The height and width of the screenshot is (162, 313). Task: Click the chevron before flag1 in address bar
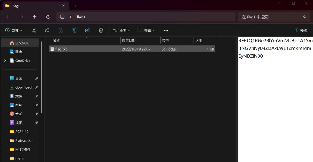click(71, 17)
